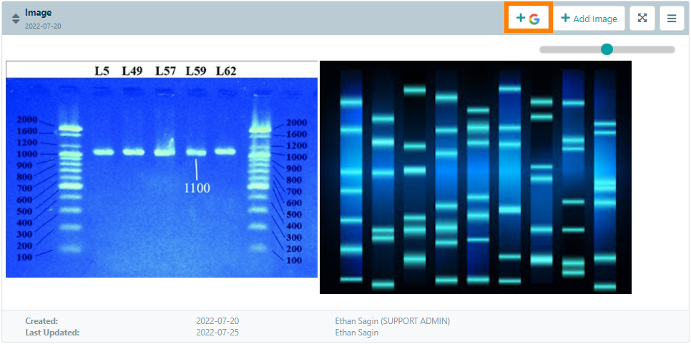This screenshot has width=691, height=344.
Task: Click the last updated date 2022-07-25
Action: pyautogui.click(x=217, y=332)
